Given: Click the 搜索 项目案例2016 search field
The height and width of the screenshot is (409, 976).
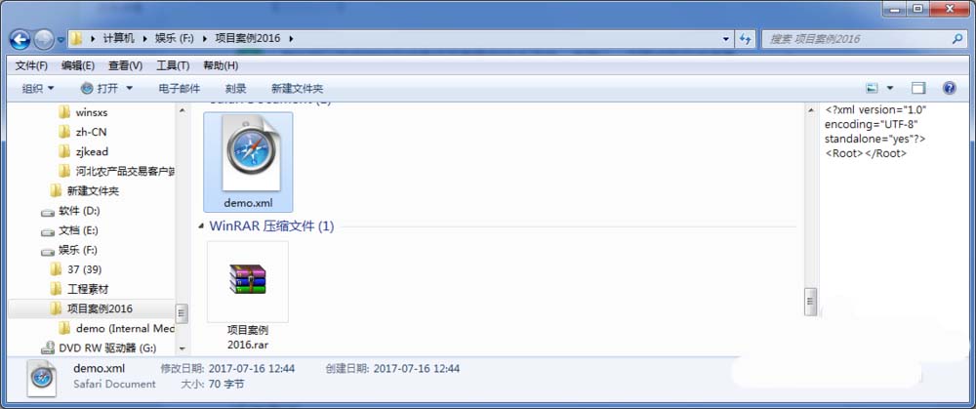Looking at the screenshot, I should pyautogui.click(x=857, y=39).
